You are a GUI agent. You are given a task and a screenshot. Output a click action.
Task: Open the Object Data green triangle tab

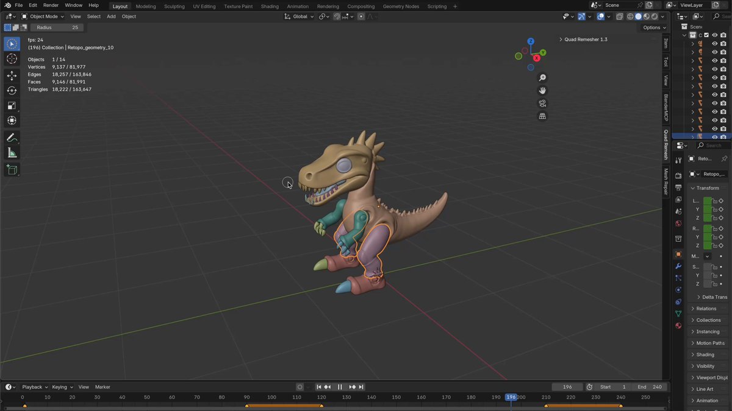point(678,314)
